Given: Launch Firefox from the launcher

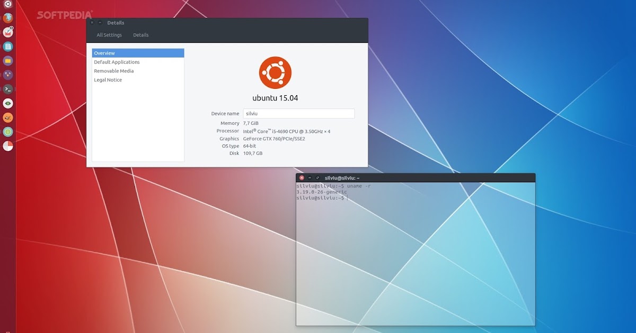Looking at the screenshot, I should click(x=7, y=17).
